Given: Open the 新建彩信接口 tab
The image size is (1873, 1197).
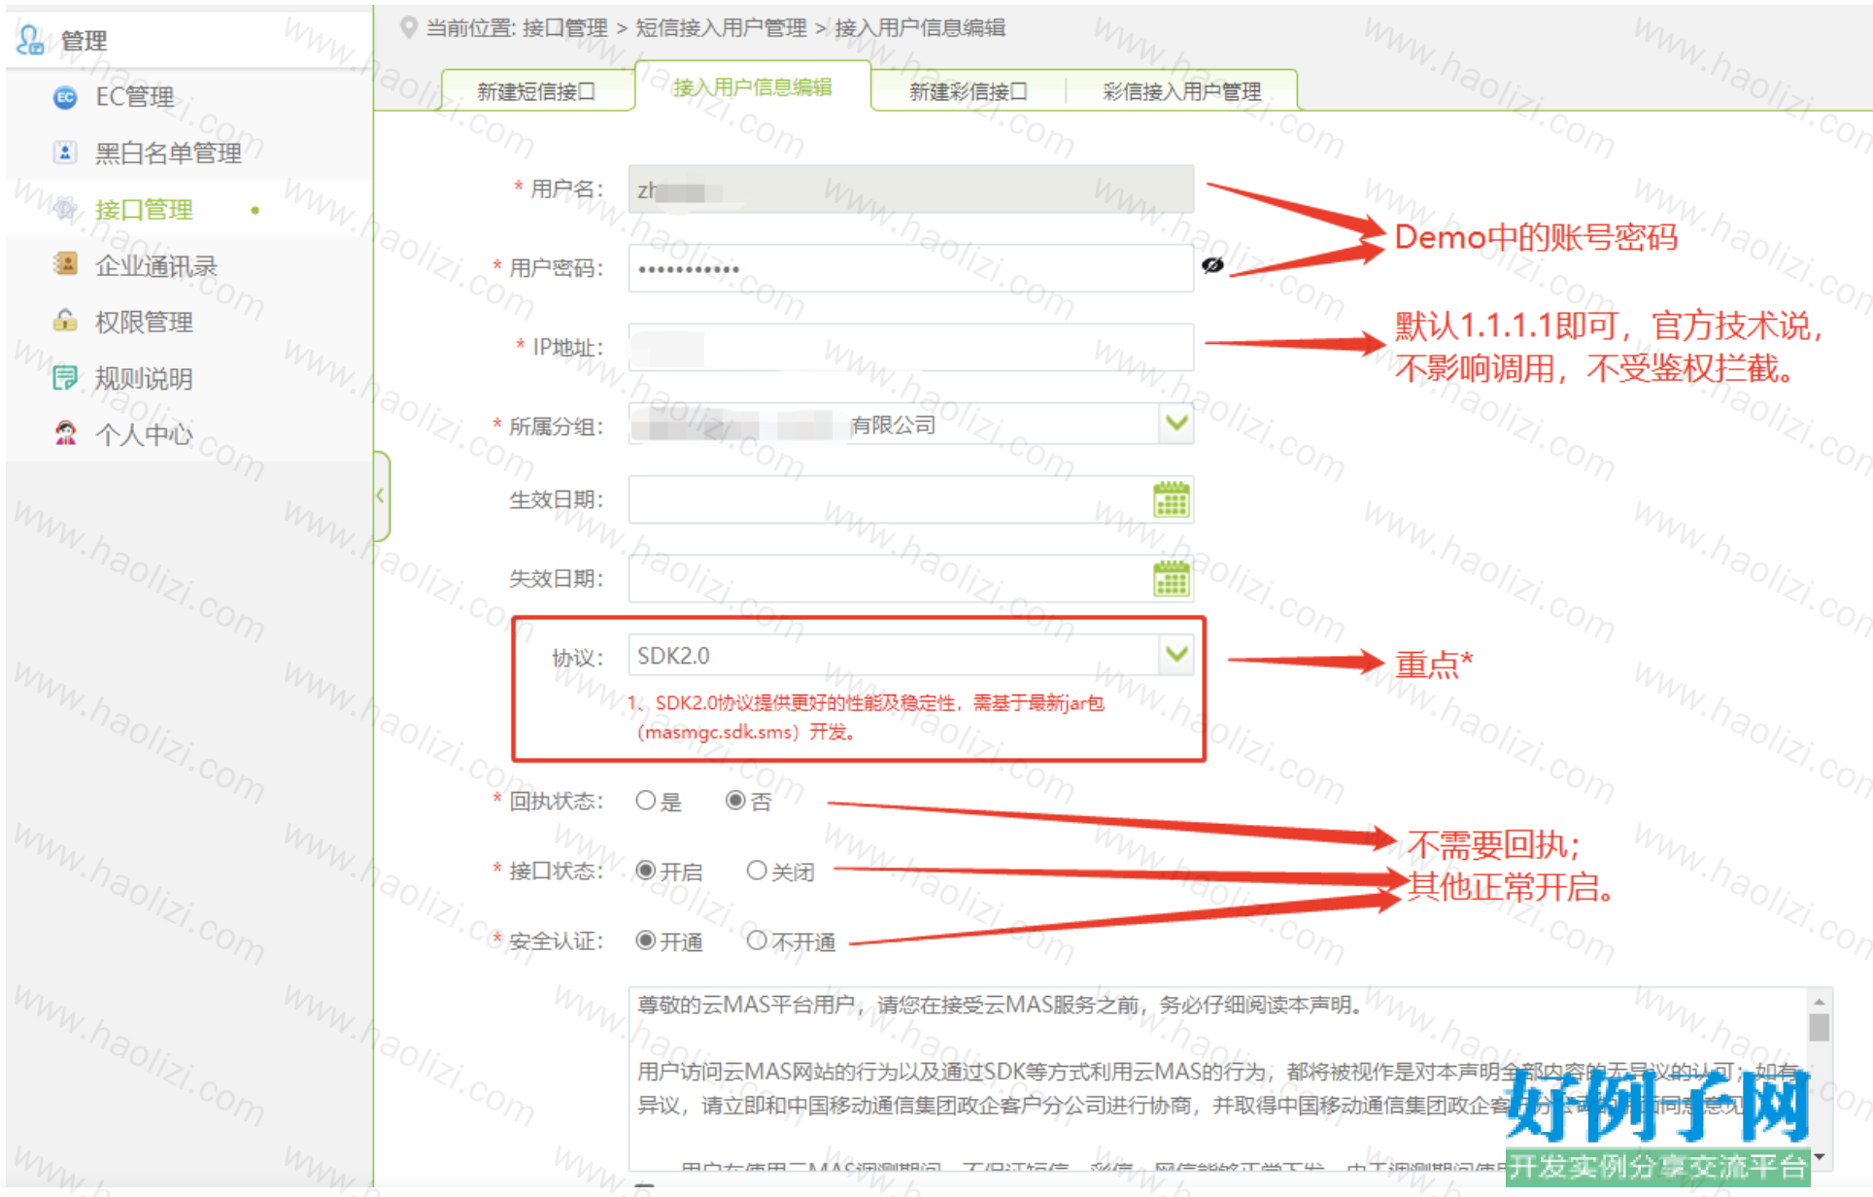Looking at the screenshot, I should point(968,91).
